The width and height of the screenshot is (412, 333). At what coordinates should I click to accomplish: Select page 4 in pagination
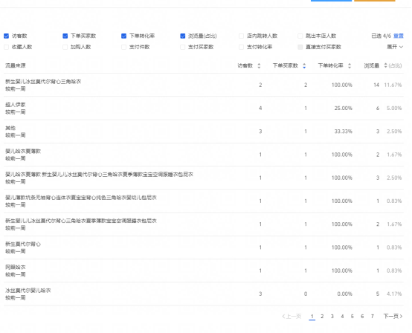tap(342, 316)
